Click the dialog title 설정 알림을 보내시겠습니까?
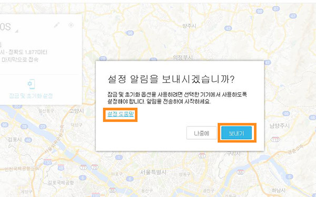Screen dimensions: 316x197 tap(171, 79)
